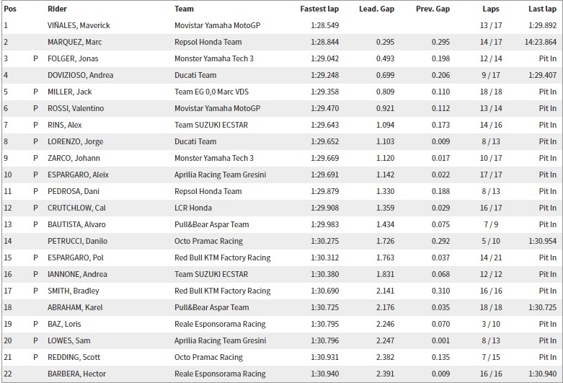Select DOVIZIOSO fastest lap 1:29.248
This screenshot has width=563, height=383.
click(x=325, y=75)
